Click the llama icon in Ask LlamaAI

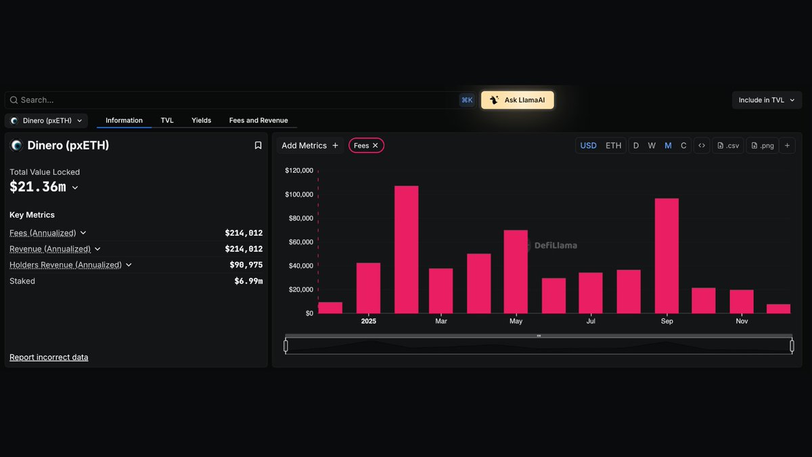point(494,100)
